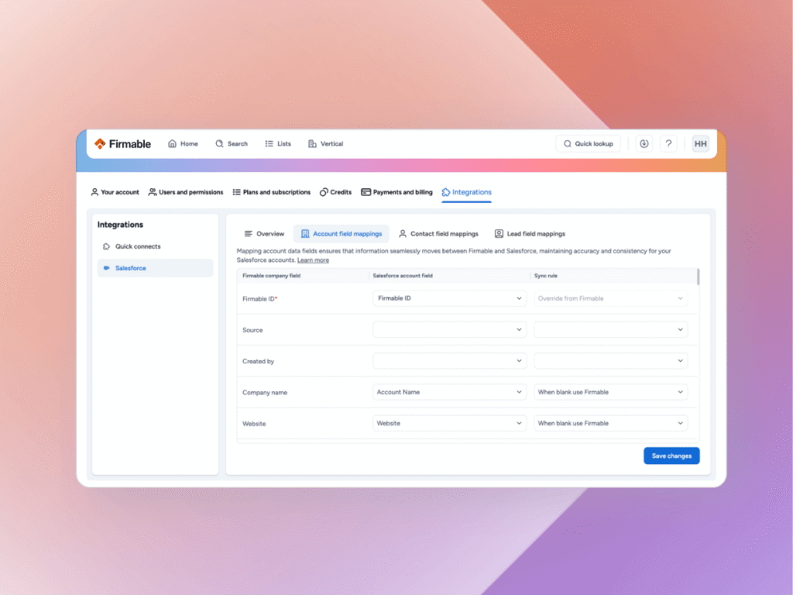793x595 pixels.
Task: Go to Home in top navigation
Action: [x=183, y=143]
